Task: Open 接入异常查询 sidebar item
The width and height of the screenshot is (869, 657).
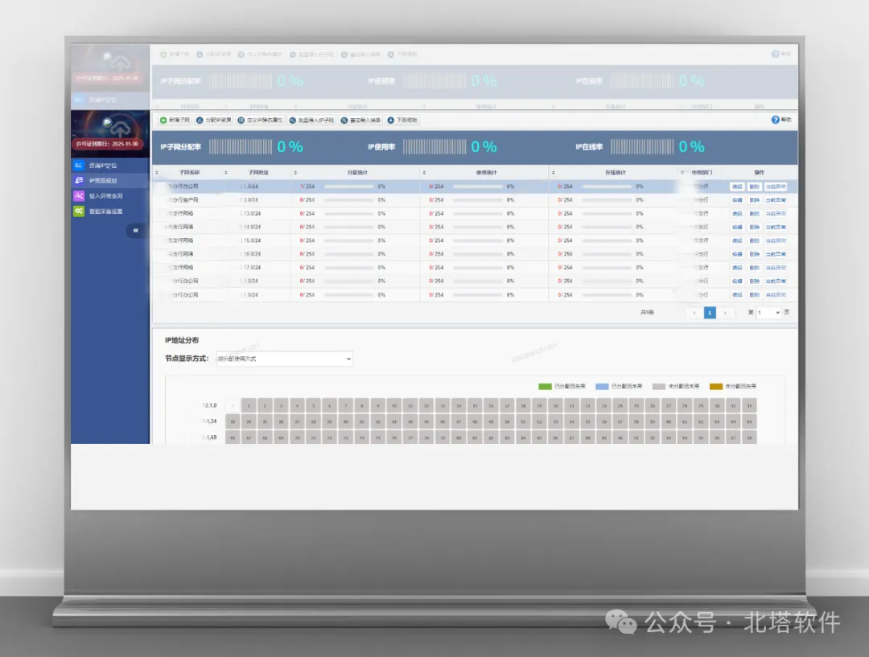Action: [109, 195]
